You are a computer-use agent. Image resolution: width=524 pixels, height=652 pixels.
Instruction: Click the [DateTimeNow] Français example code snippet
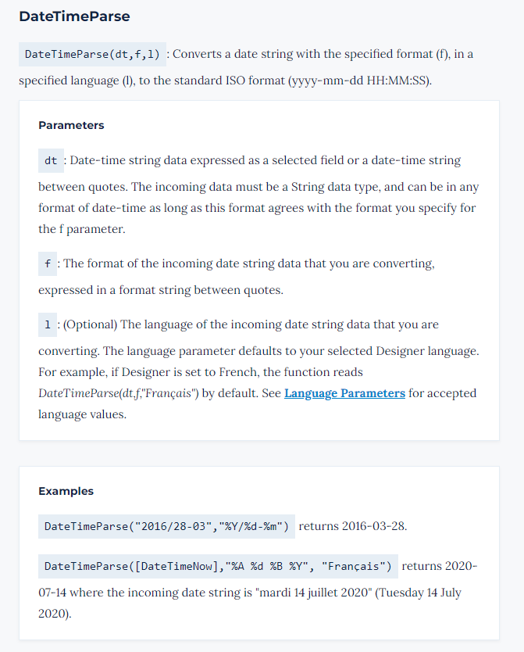(218, 566)
